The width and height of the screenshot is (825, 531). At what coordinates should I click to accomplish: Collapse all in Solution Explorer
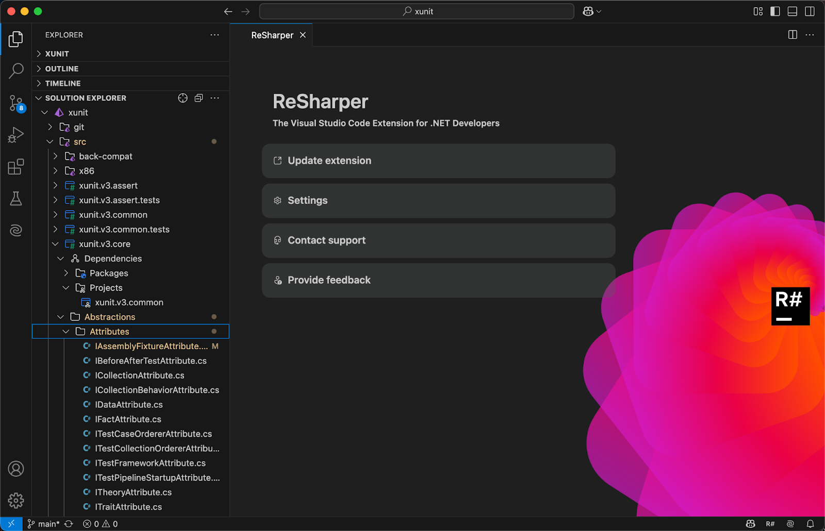point(199,98)
